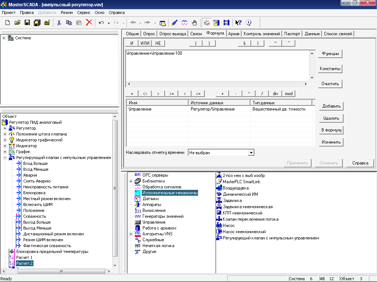The height and width of the screenshot is (282, 377).
Task: Select the Расчет 1 tree item
Action: pos(24,257)
